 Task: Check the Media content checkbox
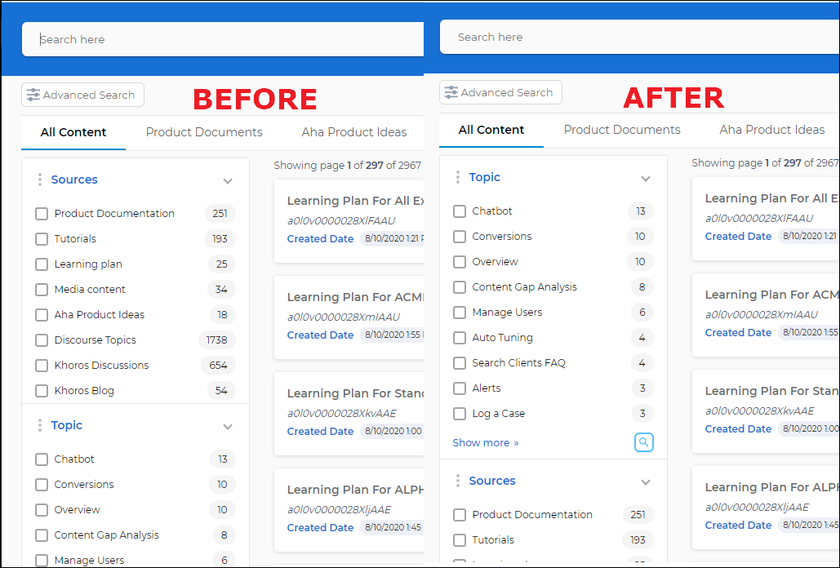[42, 290]
